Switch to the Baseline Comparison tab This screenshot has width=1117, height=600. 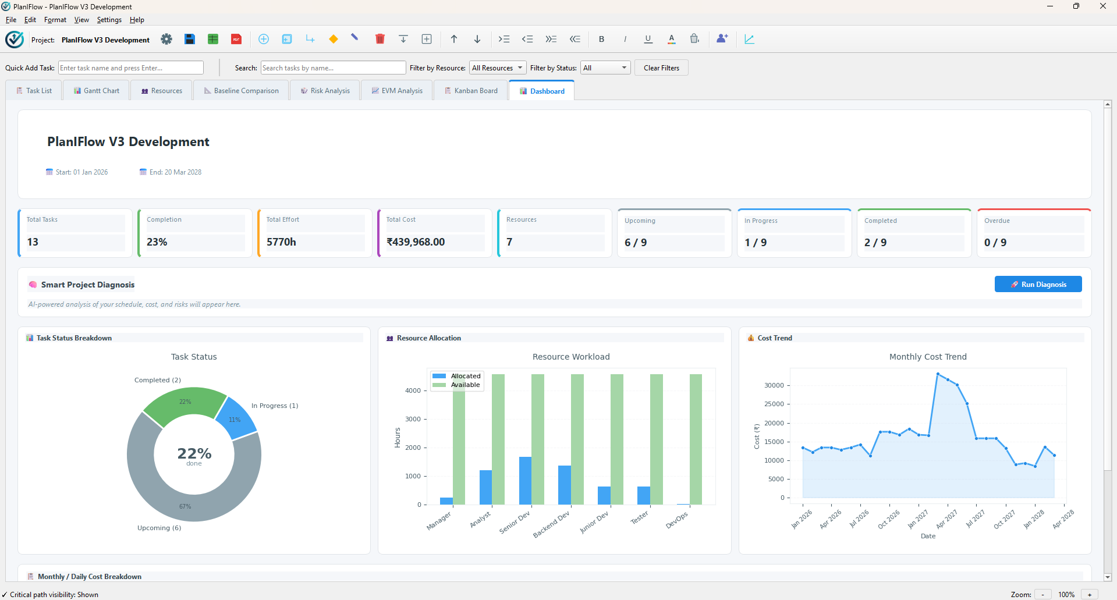coord(241,91)
